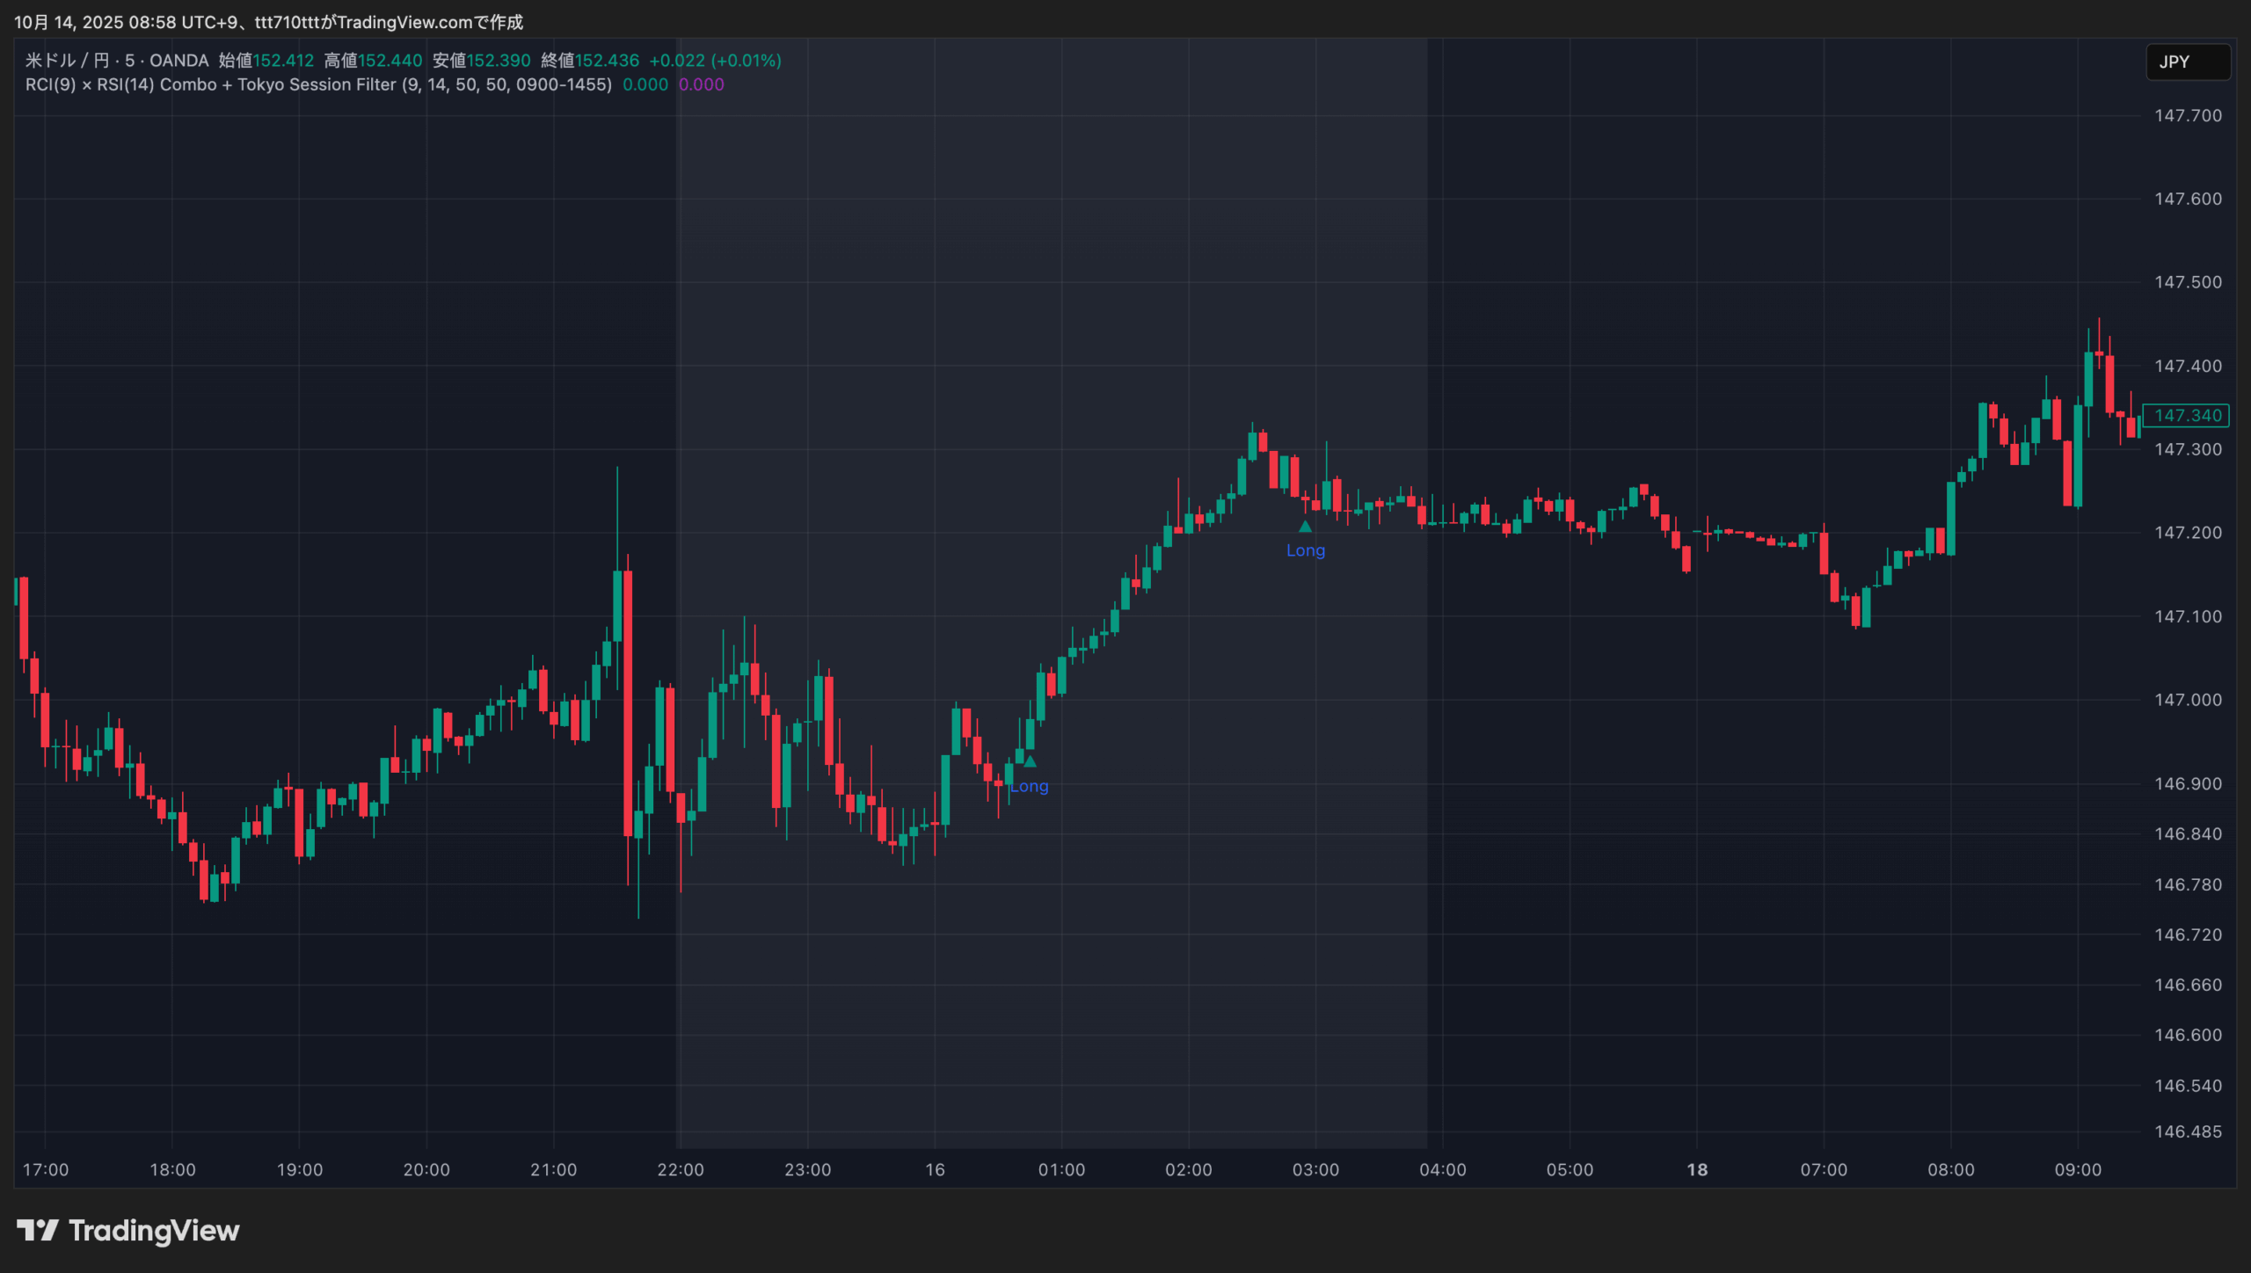Click the 146.485 price scale label
Viewport: 2251px width, 1273px height.
point(2187,1131)
